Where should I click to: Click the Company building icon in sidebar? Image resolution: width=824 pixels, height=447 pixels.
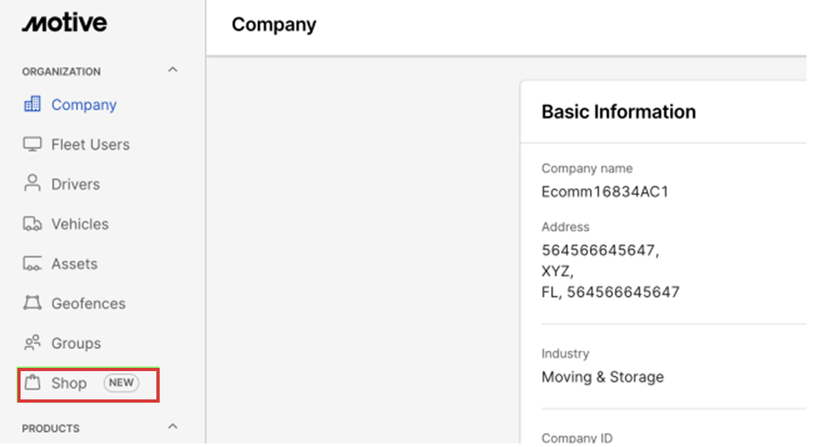click(x=32, y=105)
